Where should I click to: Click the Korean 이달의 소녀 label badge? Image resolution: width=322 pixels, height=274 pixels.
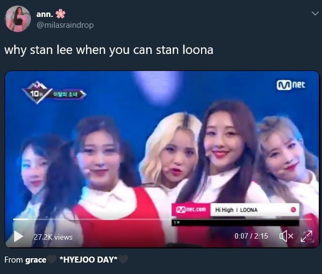(x=68, y=94)
